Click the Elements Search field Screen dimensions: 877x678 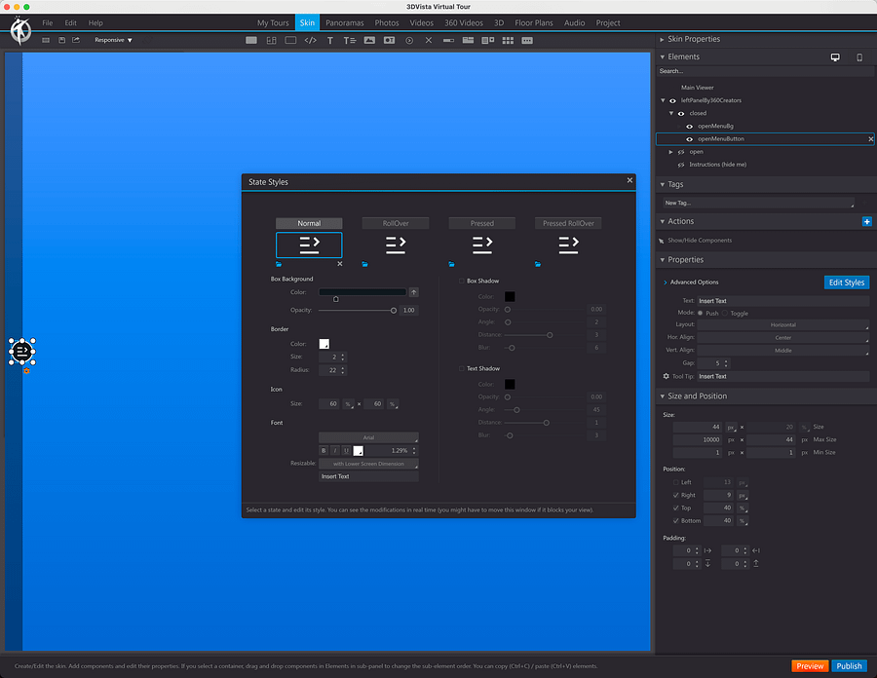pos(765,71)
